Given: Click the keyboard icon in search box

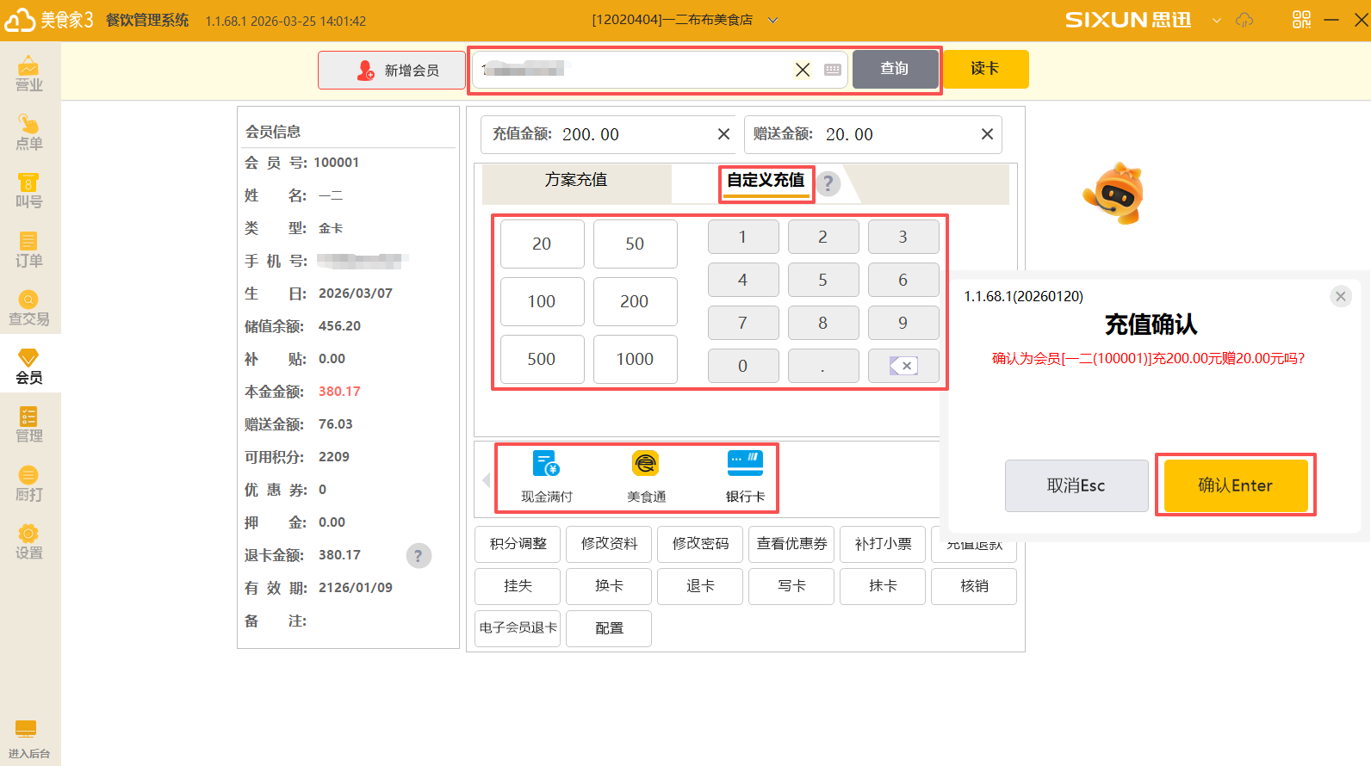Looking at the screenshot, I should 832,70.
